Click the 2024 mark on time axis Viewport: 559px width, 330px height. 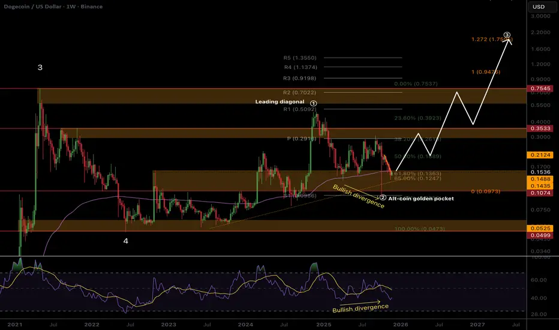click(x=245, y=323)
